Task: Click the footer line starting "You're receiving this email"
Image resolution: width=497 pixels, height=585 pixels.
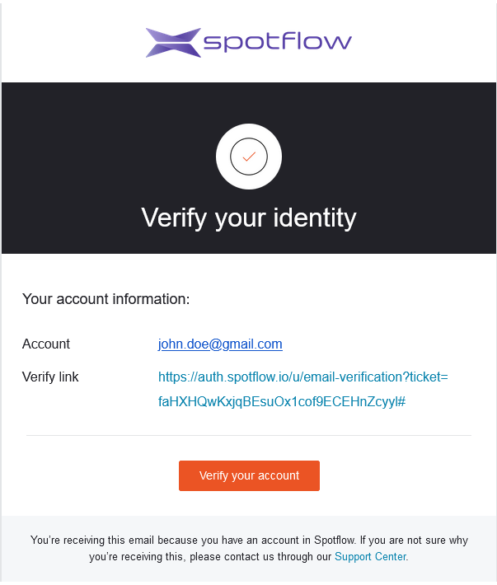Action: [x=249, y=541]
